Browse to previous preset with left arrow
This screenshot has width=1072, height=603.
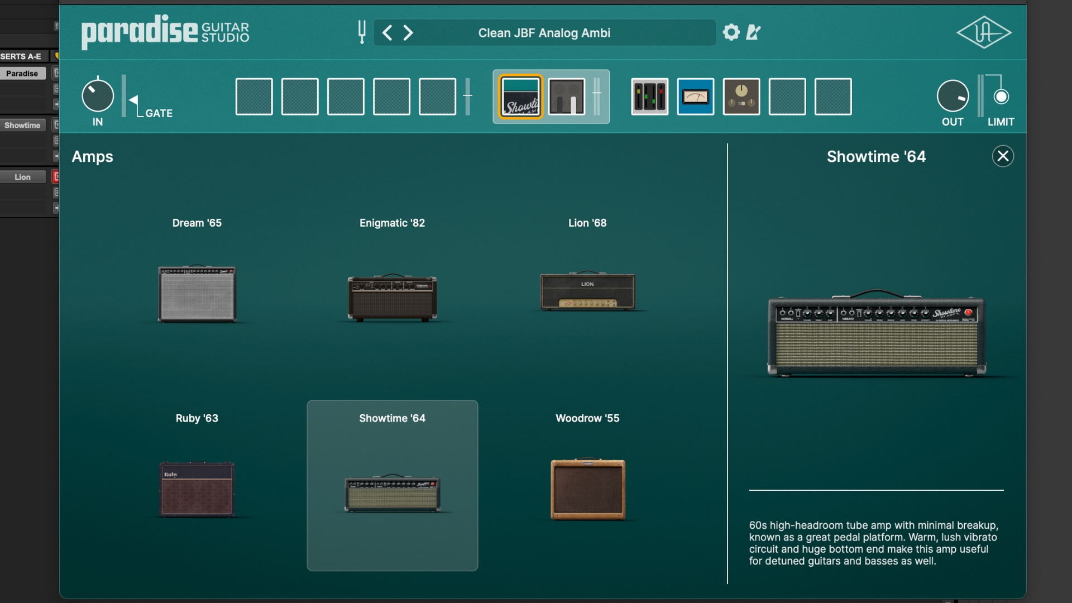387,32
